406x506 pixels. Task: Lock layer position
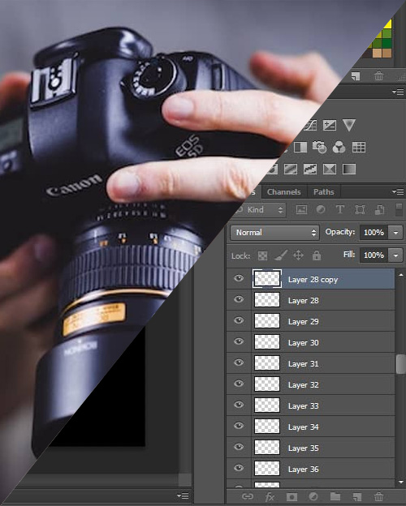(298, 255)
